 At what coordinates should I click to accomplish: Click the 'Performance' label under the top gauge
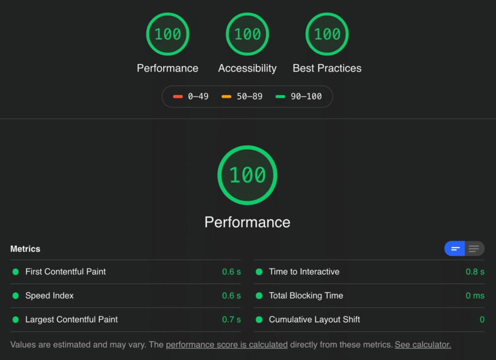(x=168, y=68)
